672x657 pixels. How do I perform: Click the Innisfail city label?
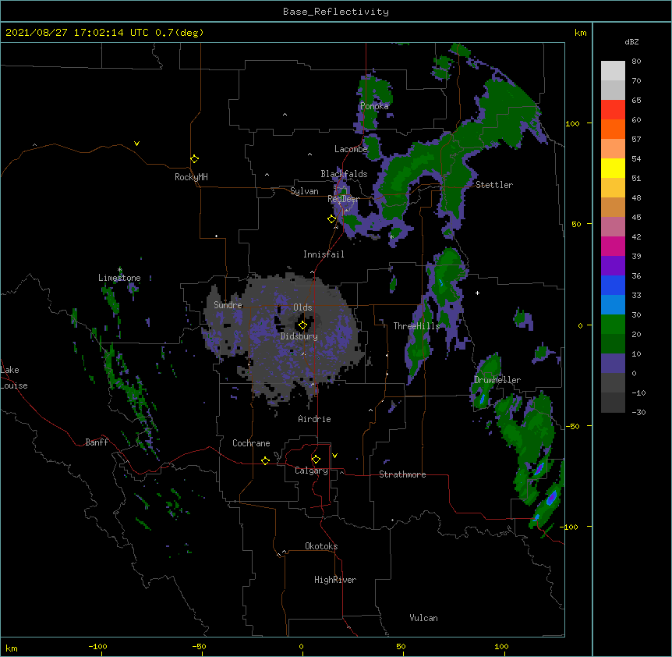tap(324, 254)
